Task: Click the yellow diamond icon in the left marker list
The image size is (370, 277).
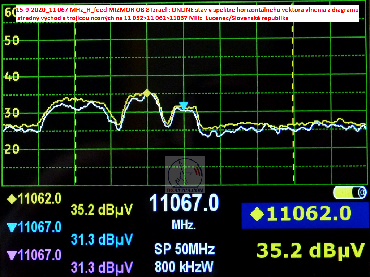Action: pos(12,199)
